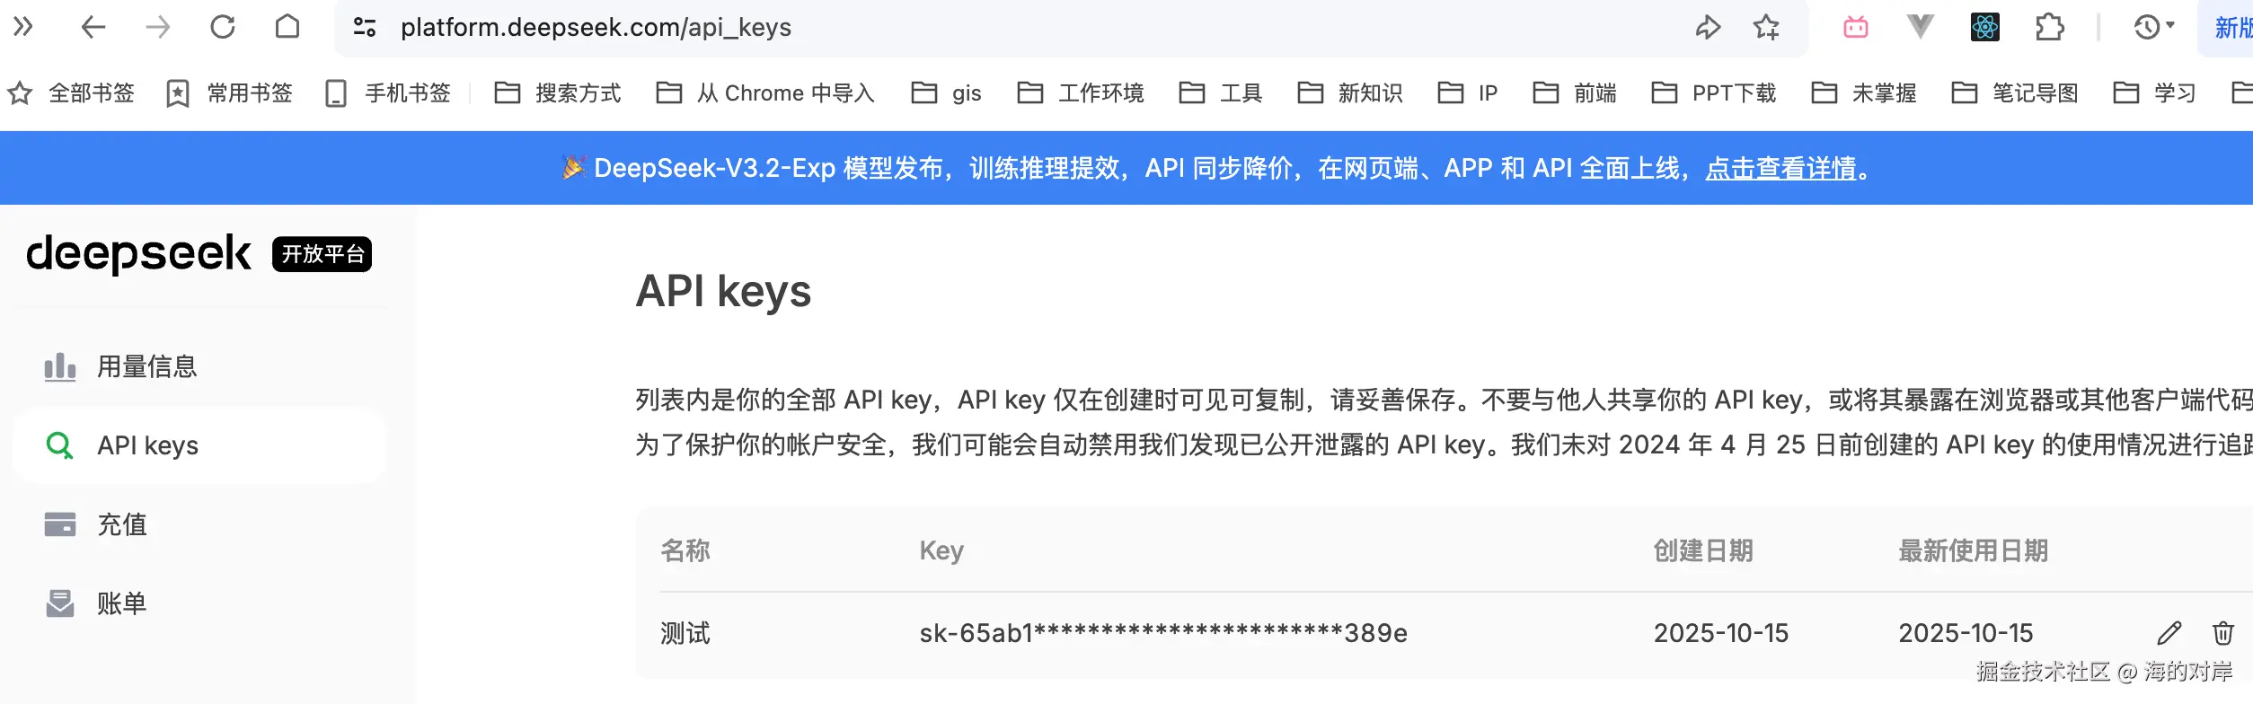This screenshot has height=704, width=2253.
Task: Click the API keys page heading
Action: click(x=723, y=292)
